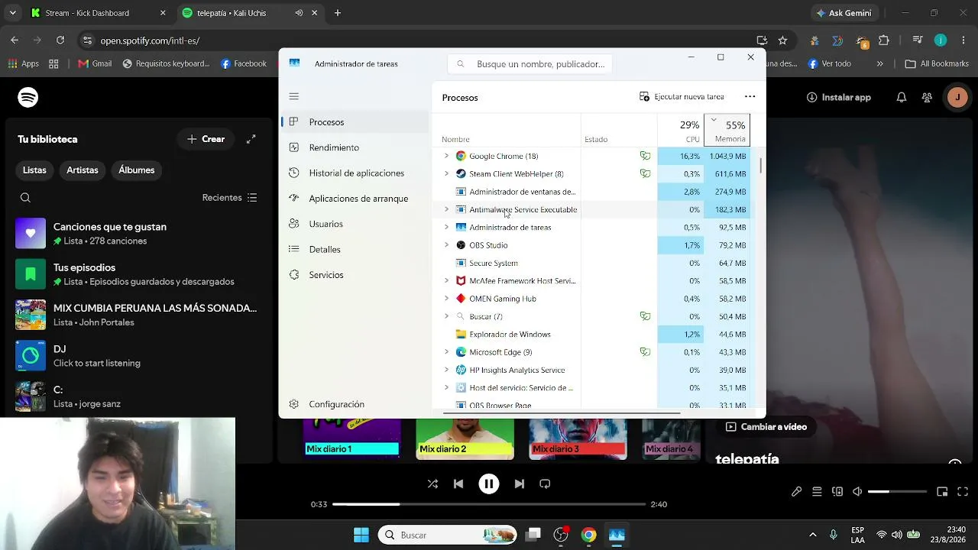Show hidden system tray icons chevron

812,535
